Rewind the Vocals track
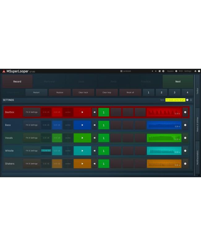201x246 pixels. (95, 138)
